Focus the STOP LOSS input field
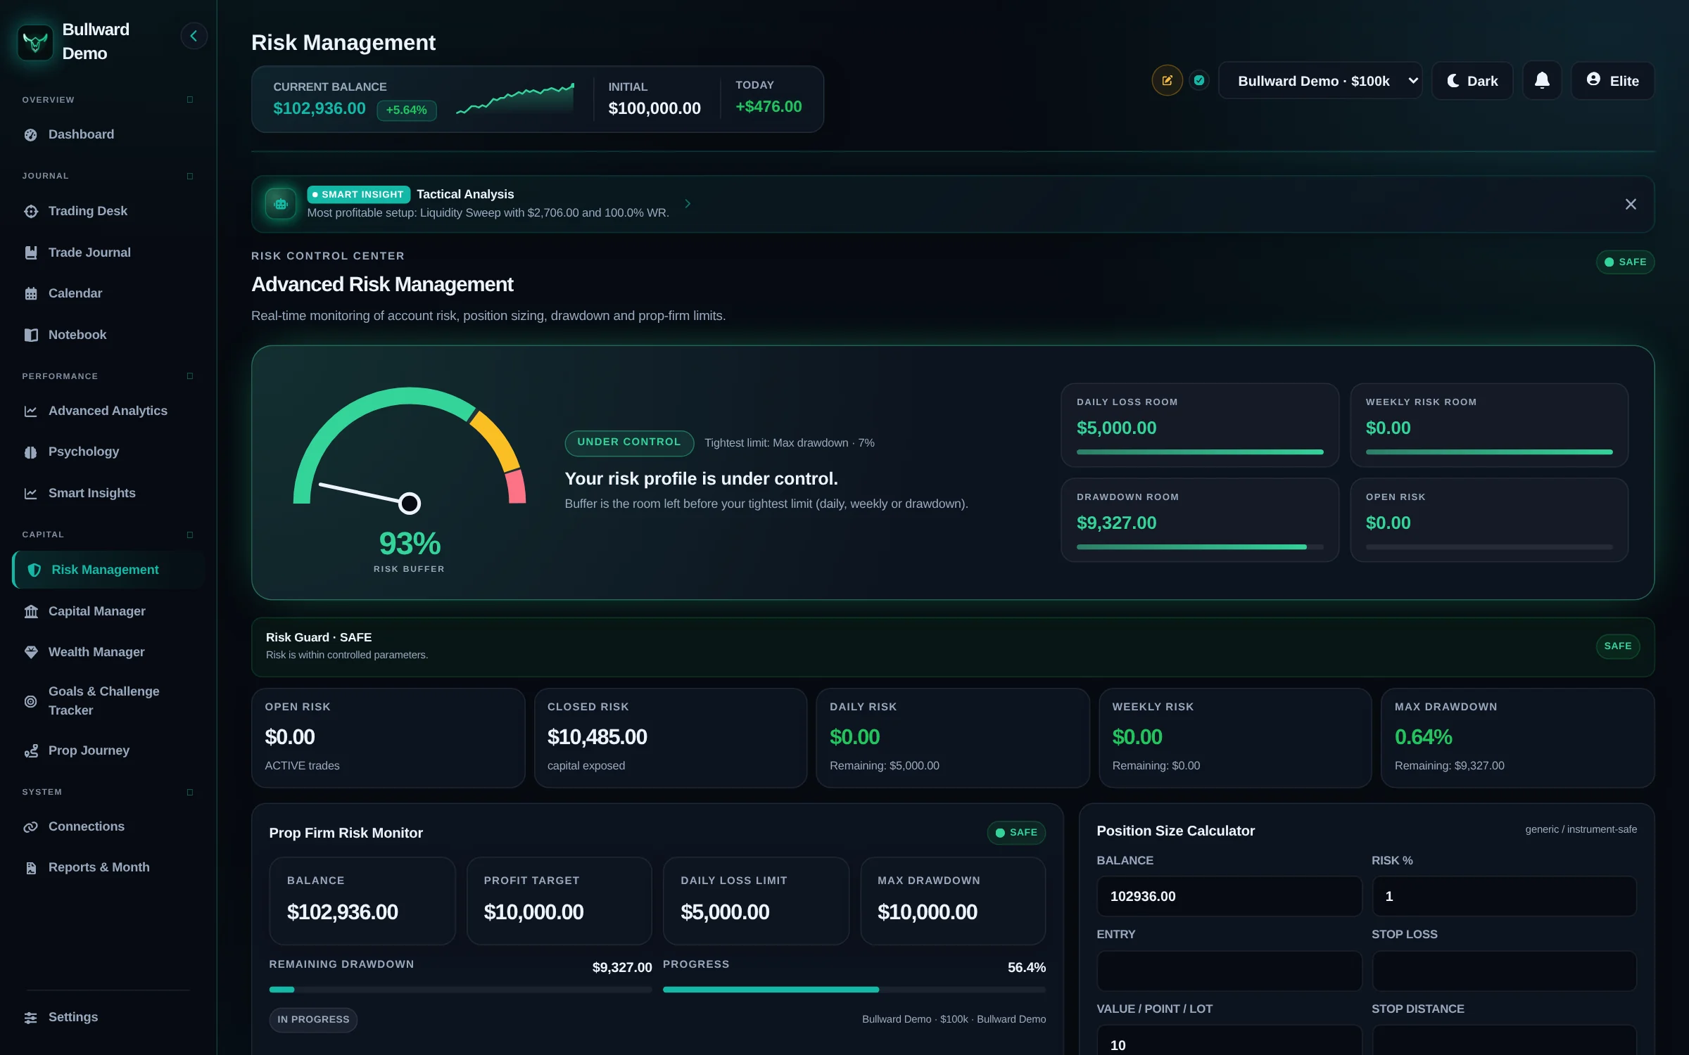 click(1504, 971)
